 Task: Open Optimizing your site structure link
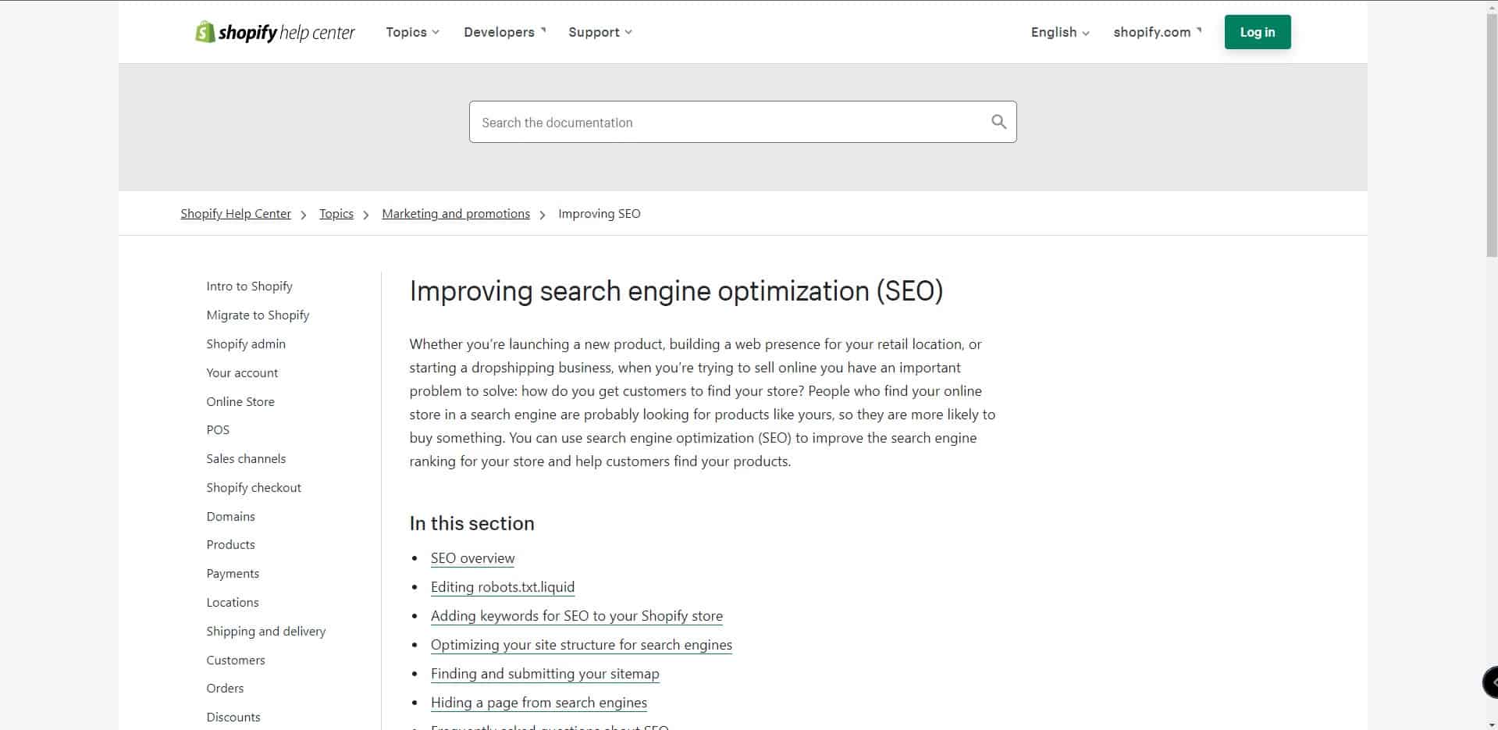pyautogui.click(x=582, y=645)
